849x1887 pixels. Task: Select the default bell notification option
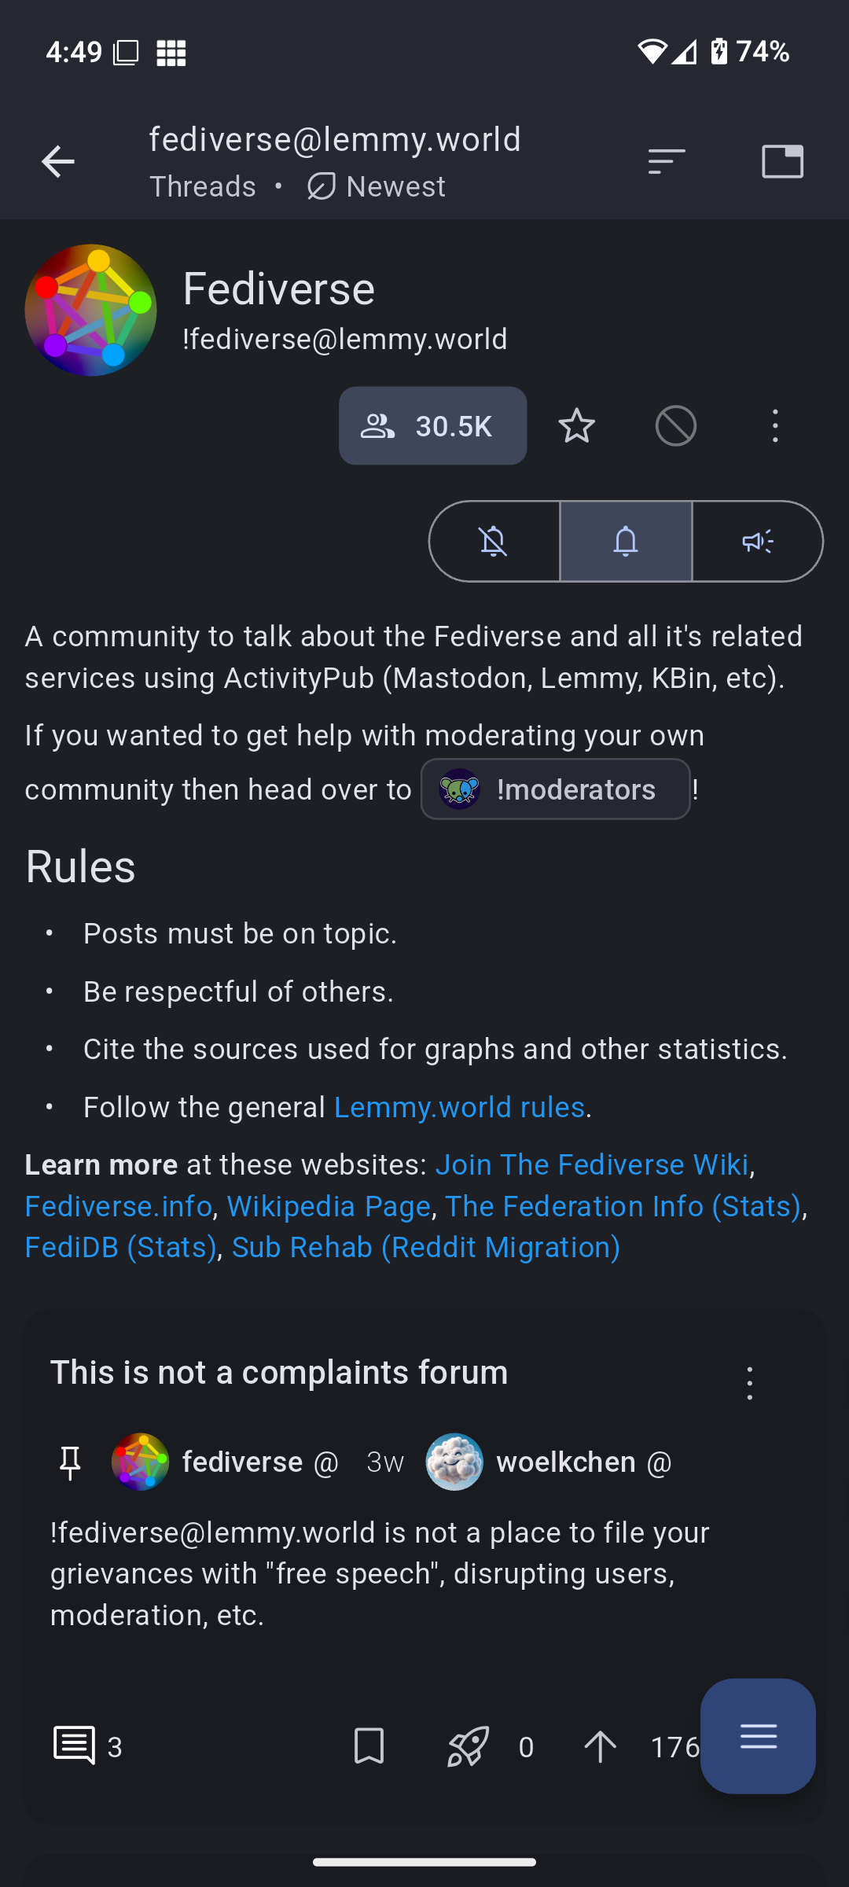point(626,541)
